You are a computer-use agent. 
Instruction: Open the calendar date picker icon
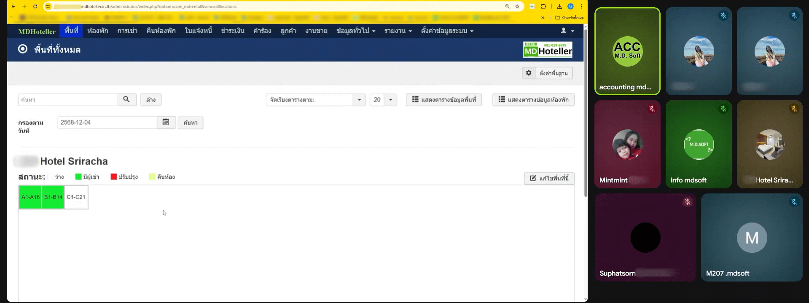pos(166,122)
